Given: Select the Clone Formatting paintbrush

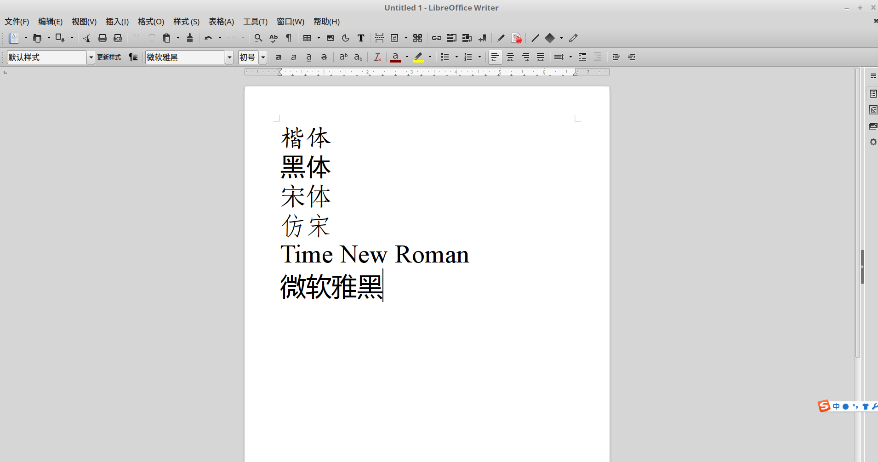Looking at the screenshot, I should 190,38.
